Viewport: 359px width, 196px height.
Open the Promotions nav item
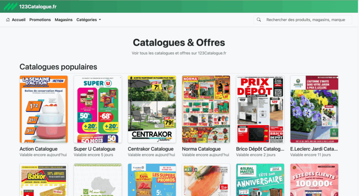tap(40, 20)
